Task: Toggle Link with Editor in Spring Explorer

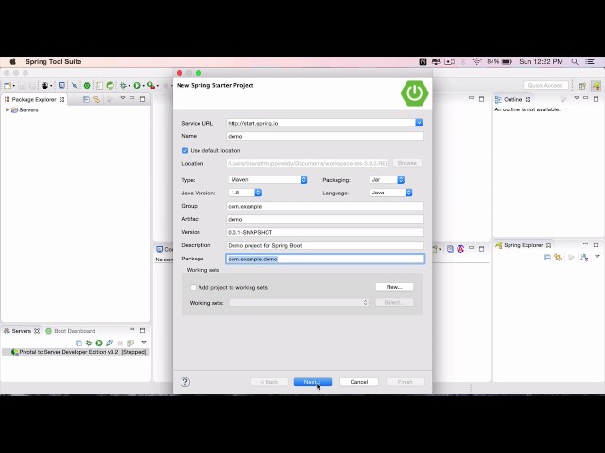Action: click(558, 258)
